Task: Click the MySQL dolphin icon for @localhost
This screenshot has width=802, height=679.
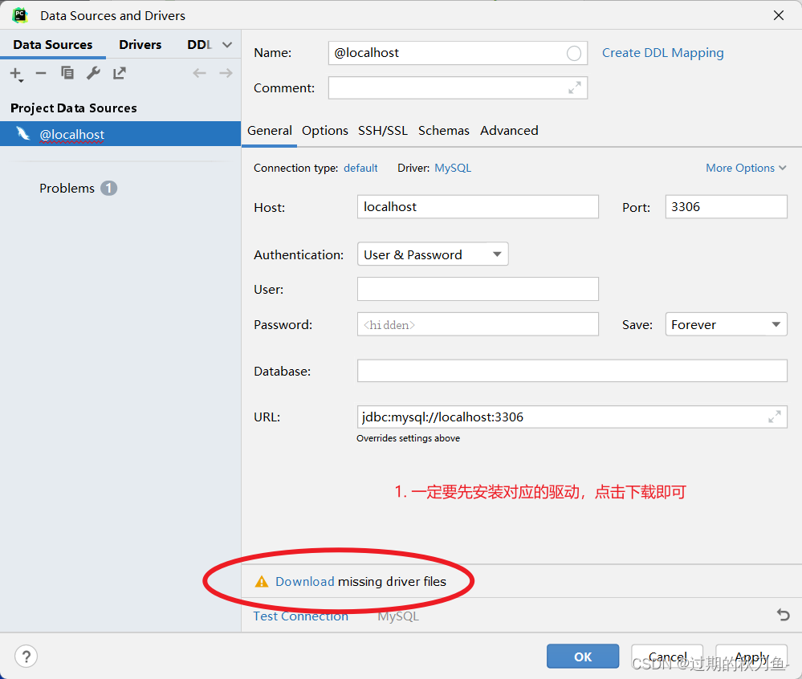Action: pyautogui.click(x=23, y=133)
